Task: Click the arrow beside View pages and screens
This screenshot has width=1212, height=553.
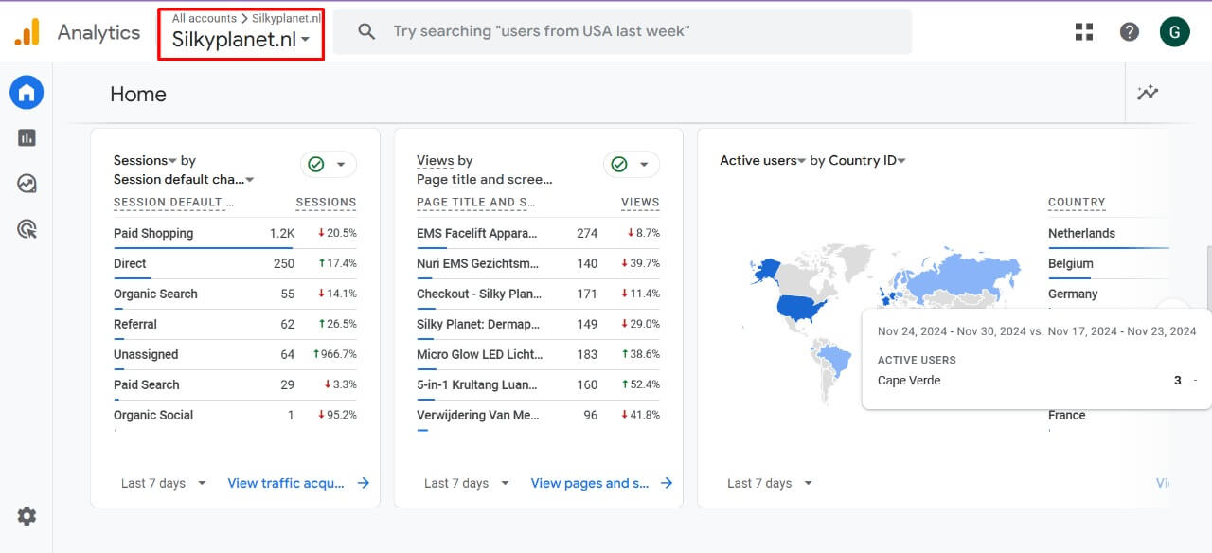Action: point(666,483)
